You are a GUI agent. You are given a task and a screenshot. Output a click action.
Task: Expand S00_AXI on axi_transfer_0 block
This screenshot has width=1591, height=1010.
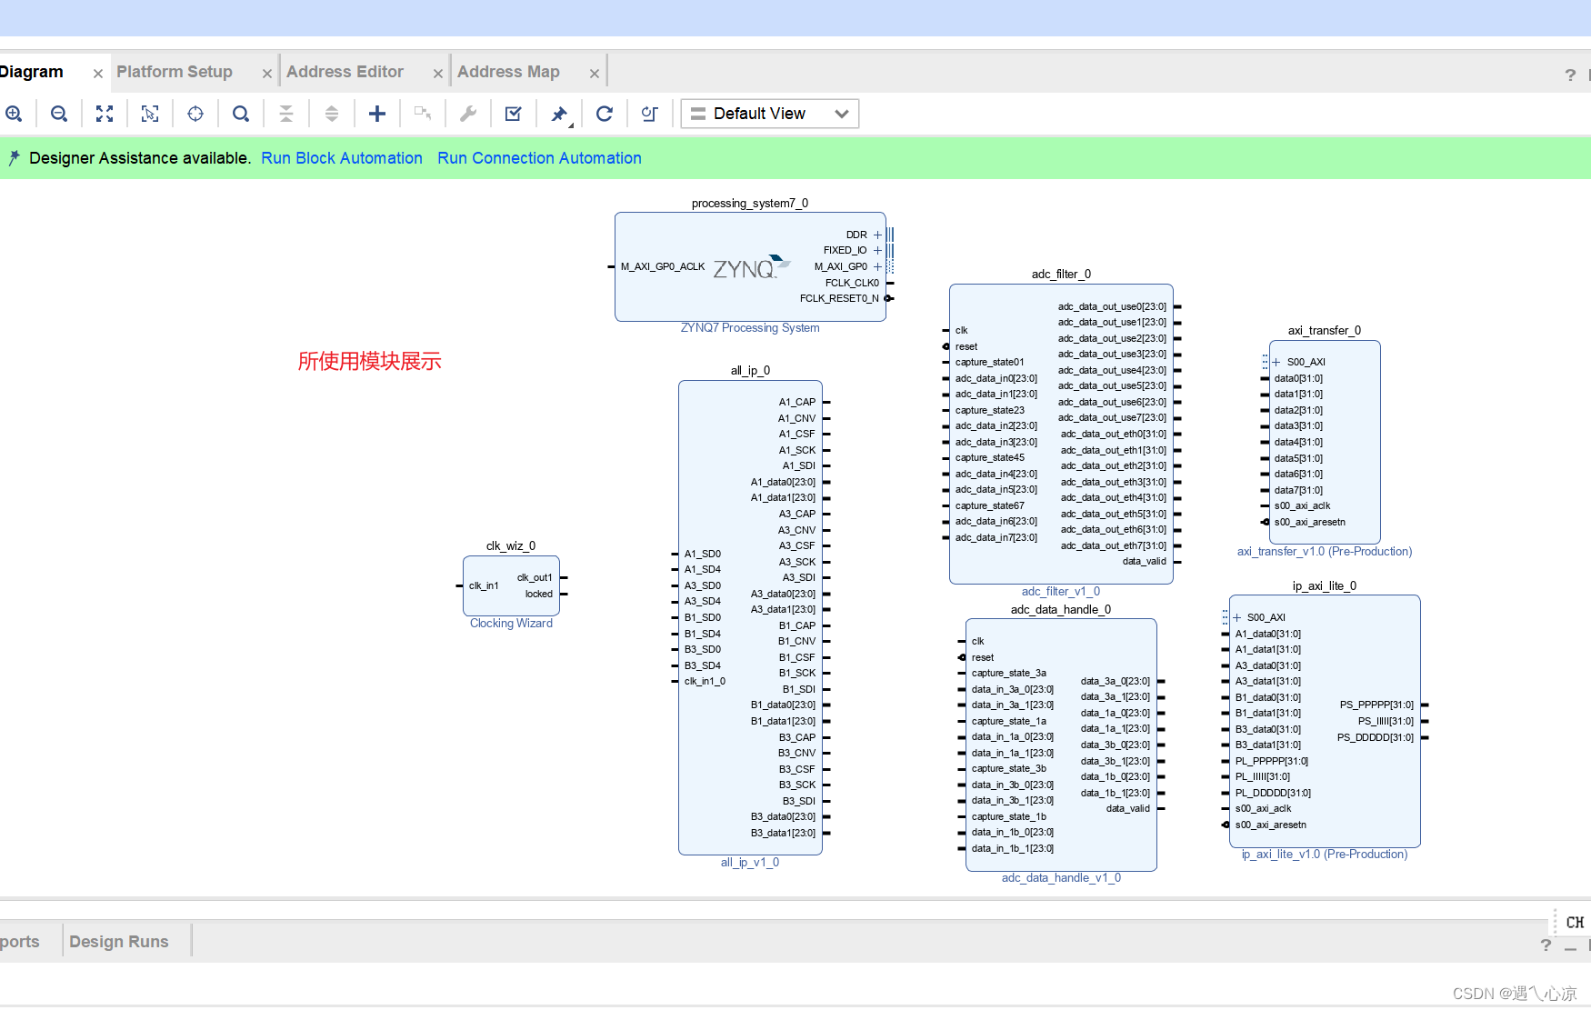click(1276, 362)
